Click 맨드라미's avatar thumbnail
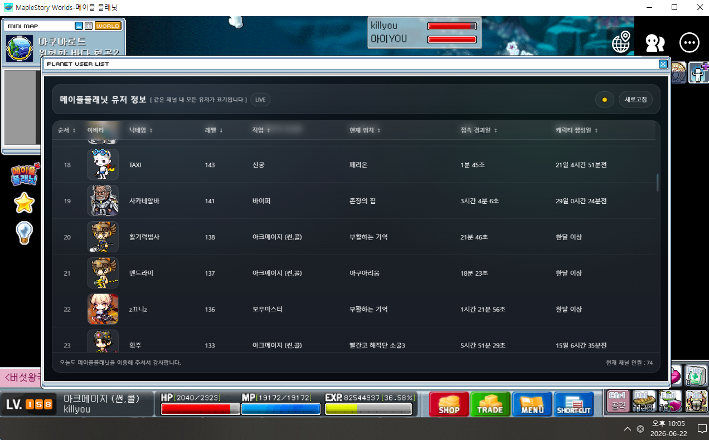Image resolution: width=709 pixels, height=440 pixels. tap(103, 273)
